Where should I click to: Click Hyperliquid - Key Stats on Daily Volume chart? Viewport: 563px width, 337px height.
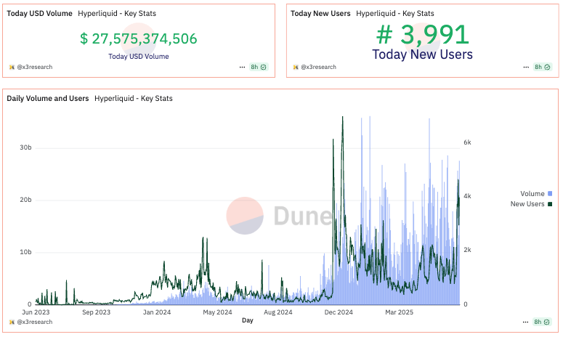click(x=134, y=98)
